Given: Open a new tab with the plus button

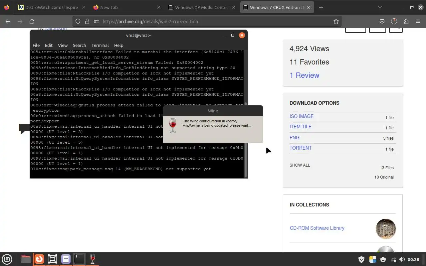Looking at the screenshot, I should pos(321,7).
